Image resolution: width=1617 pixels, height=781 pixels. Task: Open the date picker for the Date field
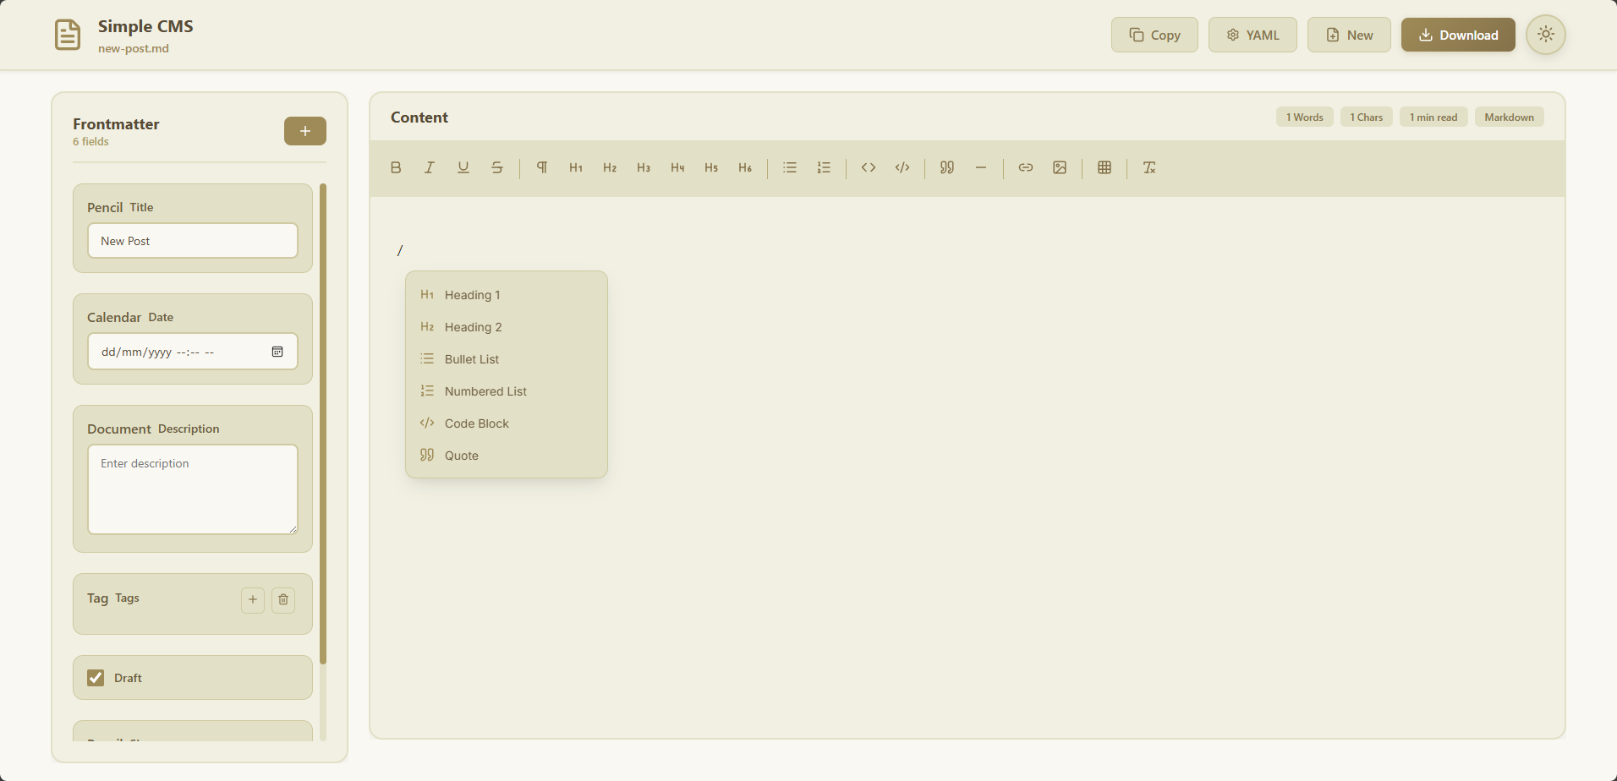tap(277, 351)
